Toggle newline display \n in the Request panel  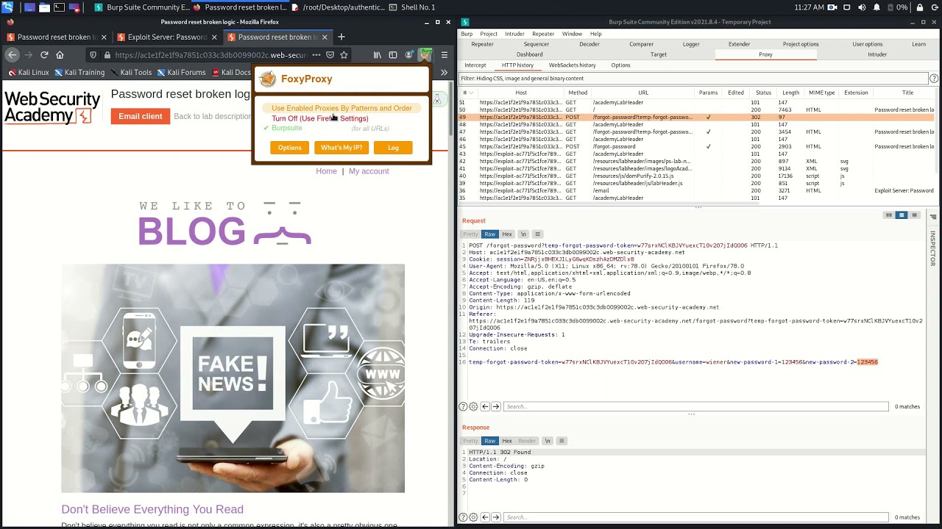(x=523, y=234)
